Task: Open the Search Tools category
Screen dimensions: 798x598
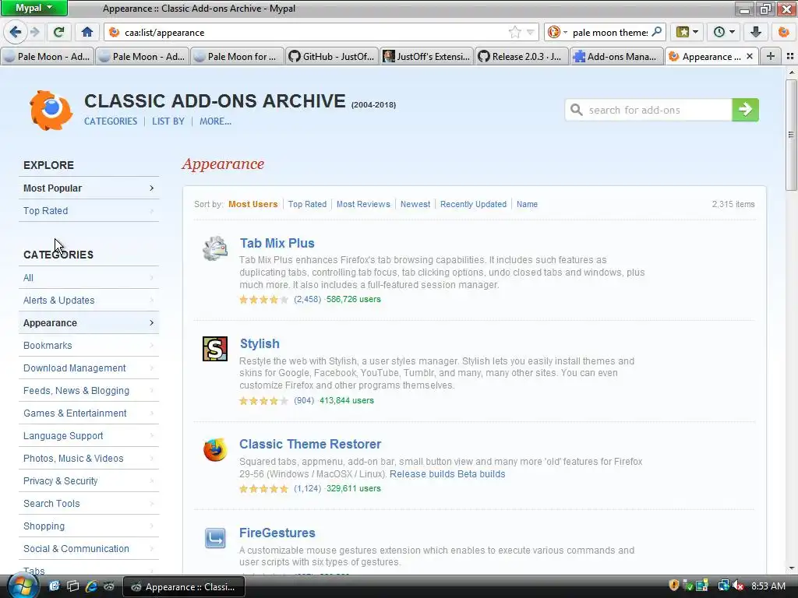Action: pyautogui.click(x=89, y=504)
